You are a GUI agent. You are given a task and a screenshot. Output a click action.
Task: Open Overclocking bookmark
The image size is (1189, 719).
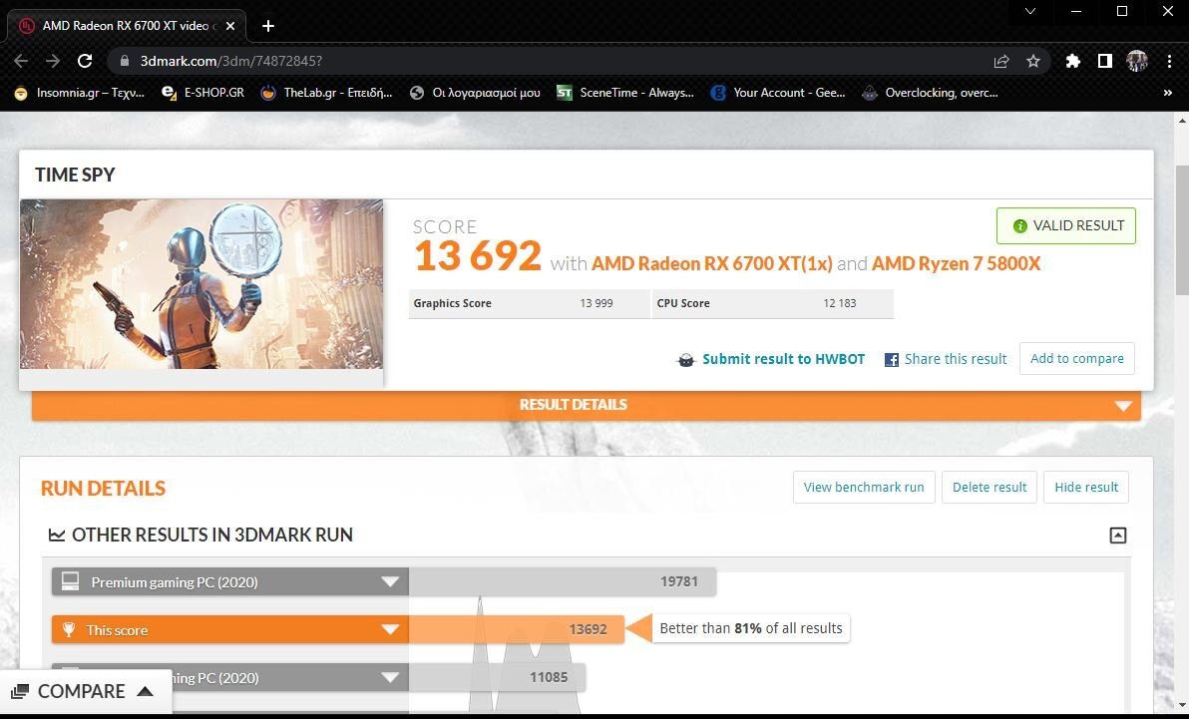coord(931,93)
